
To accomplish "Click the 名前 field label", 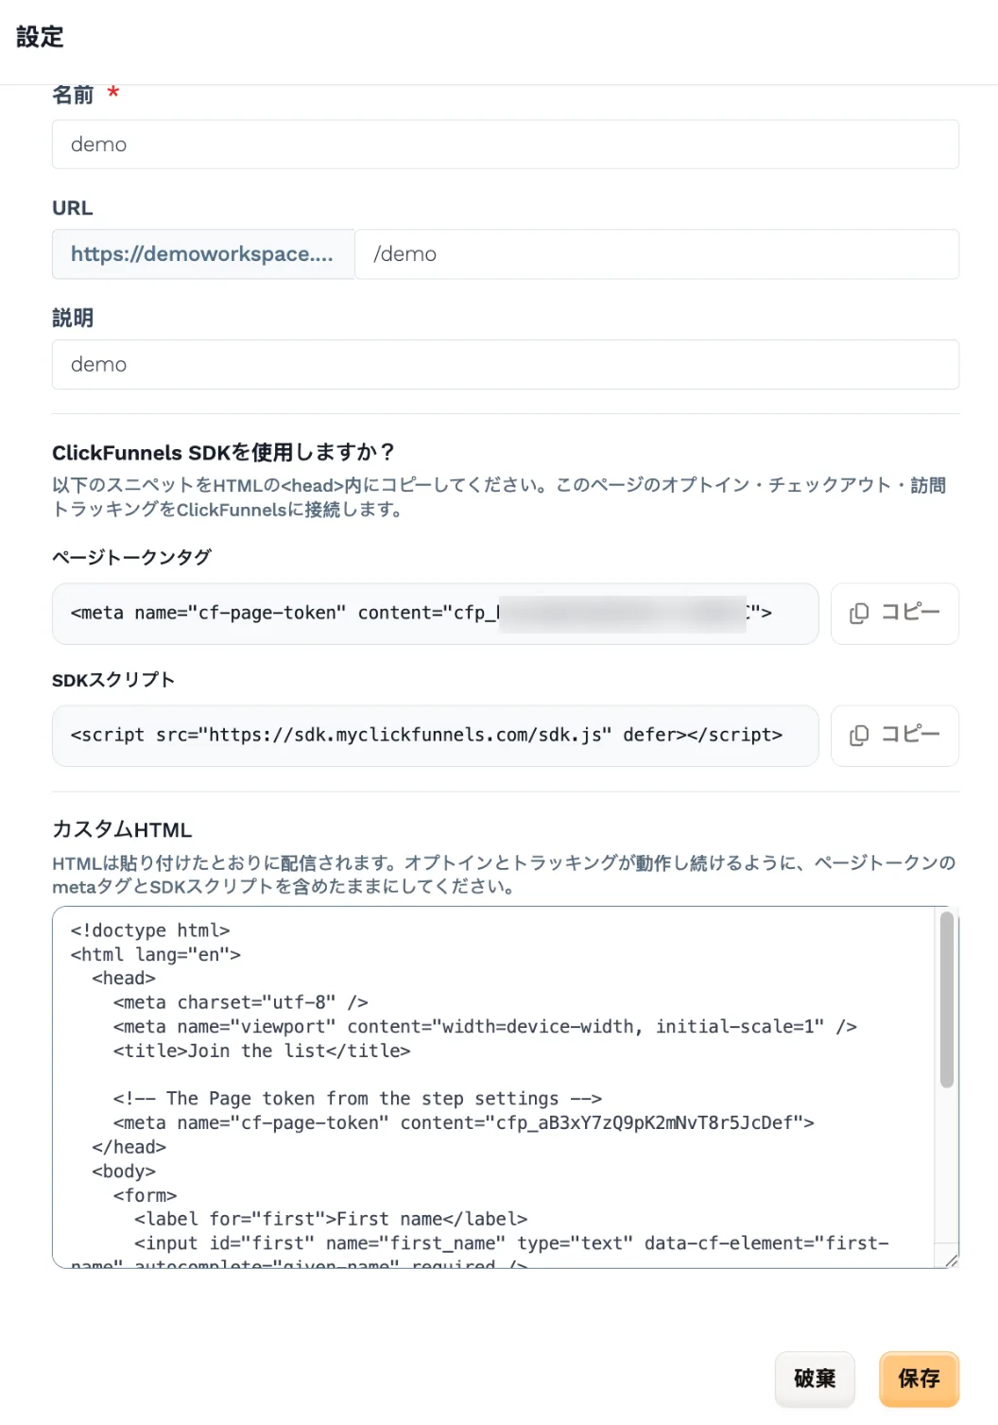I will (73, 95).
